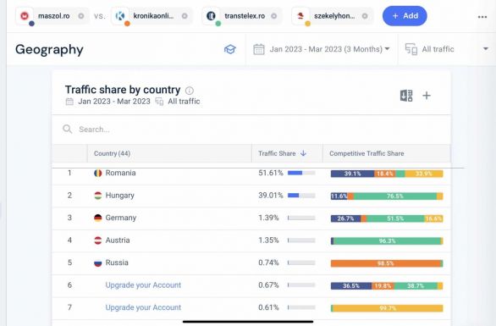Screen dimensions: 496x326
Task: Open the All traffic device dropdown
Action: (446, 49)
